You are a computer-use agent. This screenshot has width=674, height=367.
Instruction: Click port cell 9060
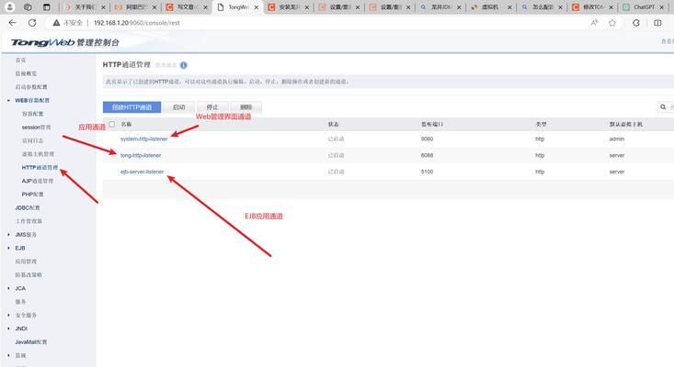(x=427, y=139)
